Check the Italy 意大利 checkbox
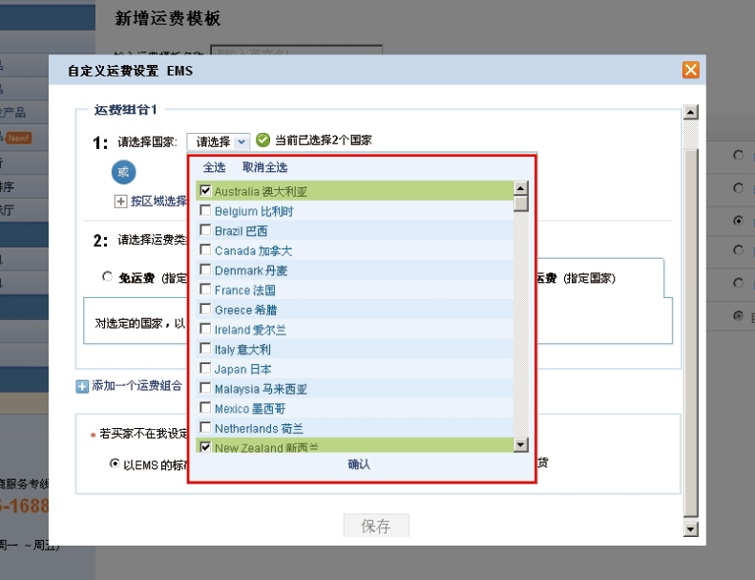 coord(205,349)
